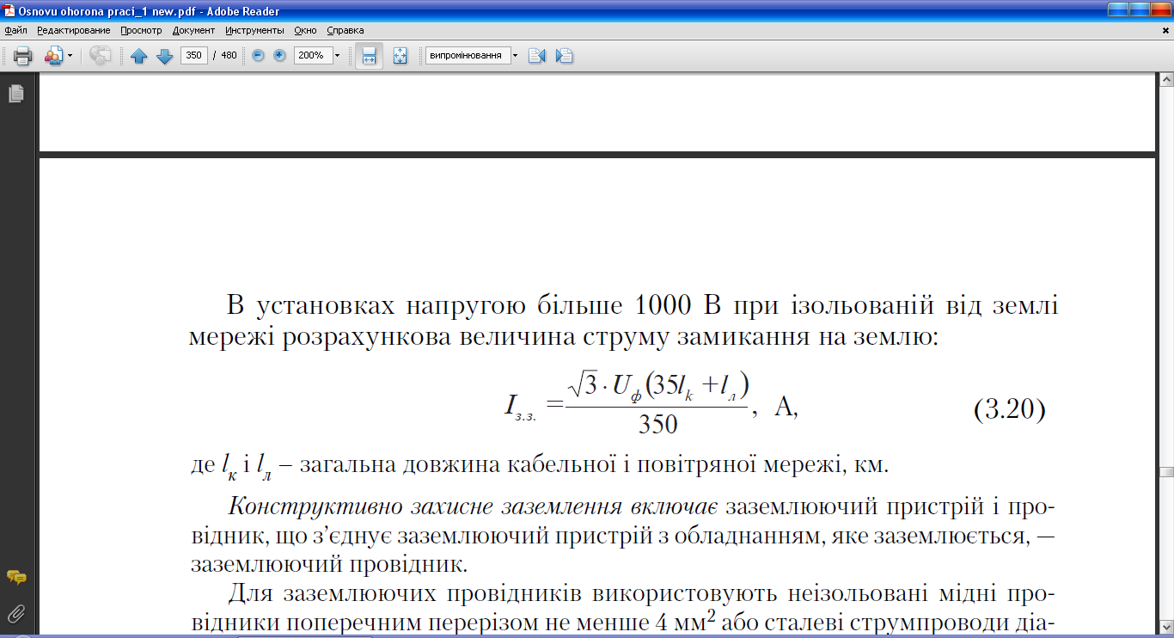The height and width of the screenshot is (638, 1174).
Task: Click the grayed-out meeting globe icon
Action: click(101, 56)
